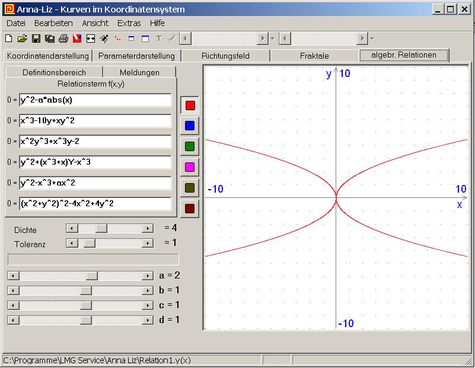Image resolution: width=475 pixels, height=368 pixels.
Task: Save using the floppy disk icon
Action: click(x=36, y=39)
